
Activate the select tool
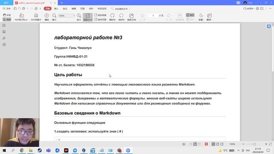click(7, 19)
